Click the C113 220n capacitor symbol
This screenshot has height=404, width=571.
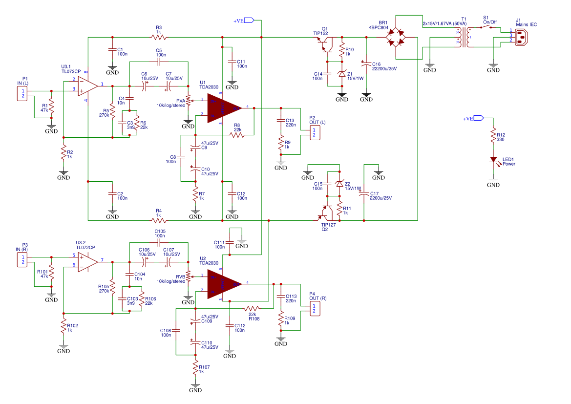pos(281,296)
